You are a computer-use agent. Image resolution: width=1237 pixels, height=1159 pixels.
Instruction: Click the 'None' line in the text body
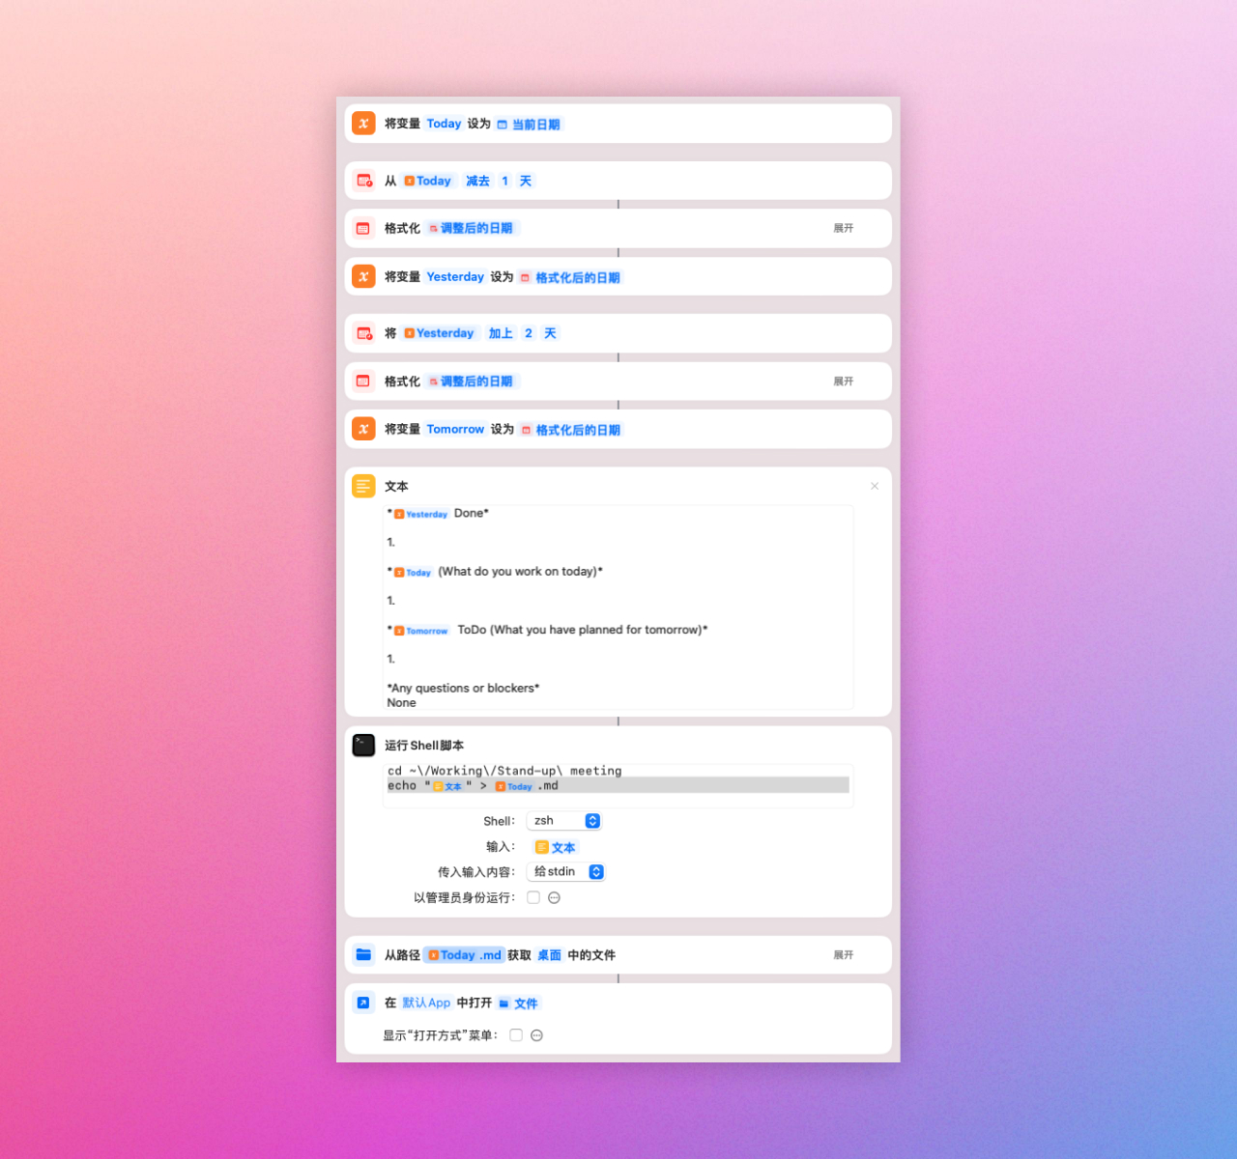click(x=401, y=703)
